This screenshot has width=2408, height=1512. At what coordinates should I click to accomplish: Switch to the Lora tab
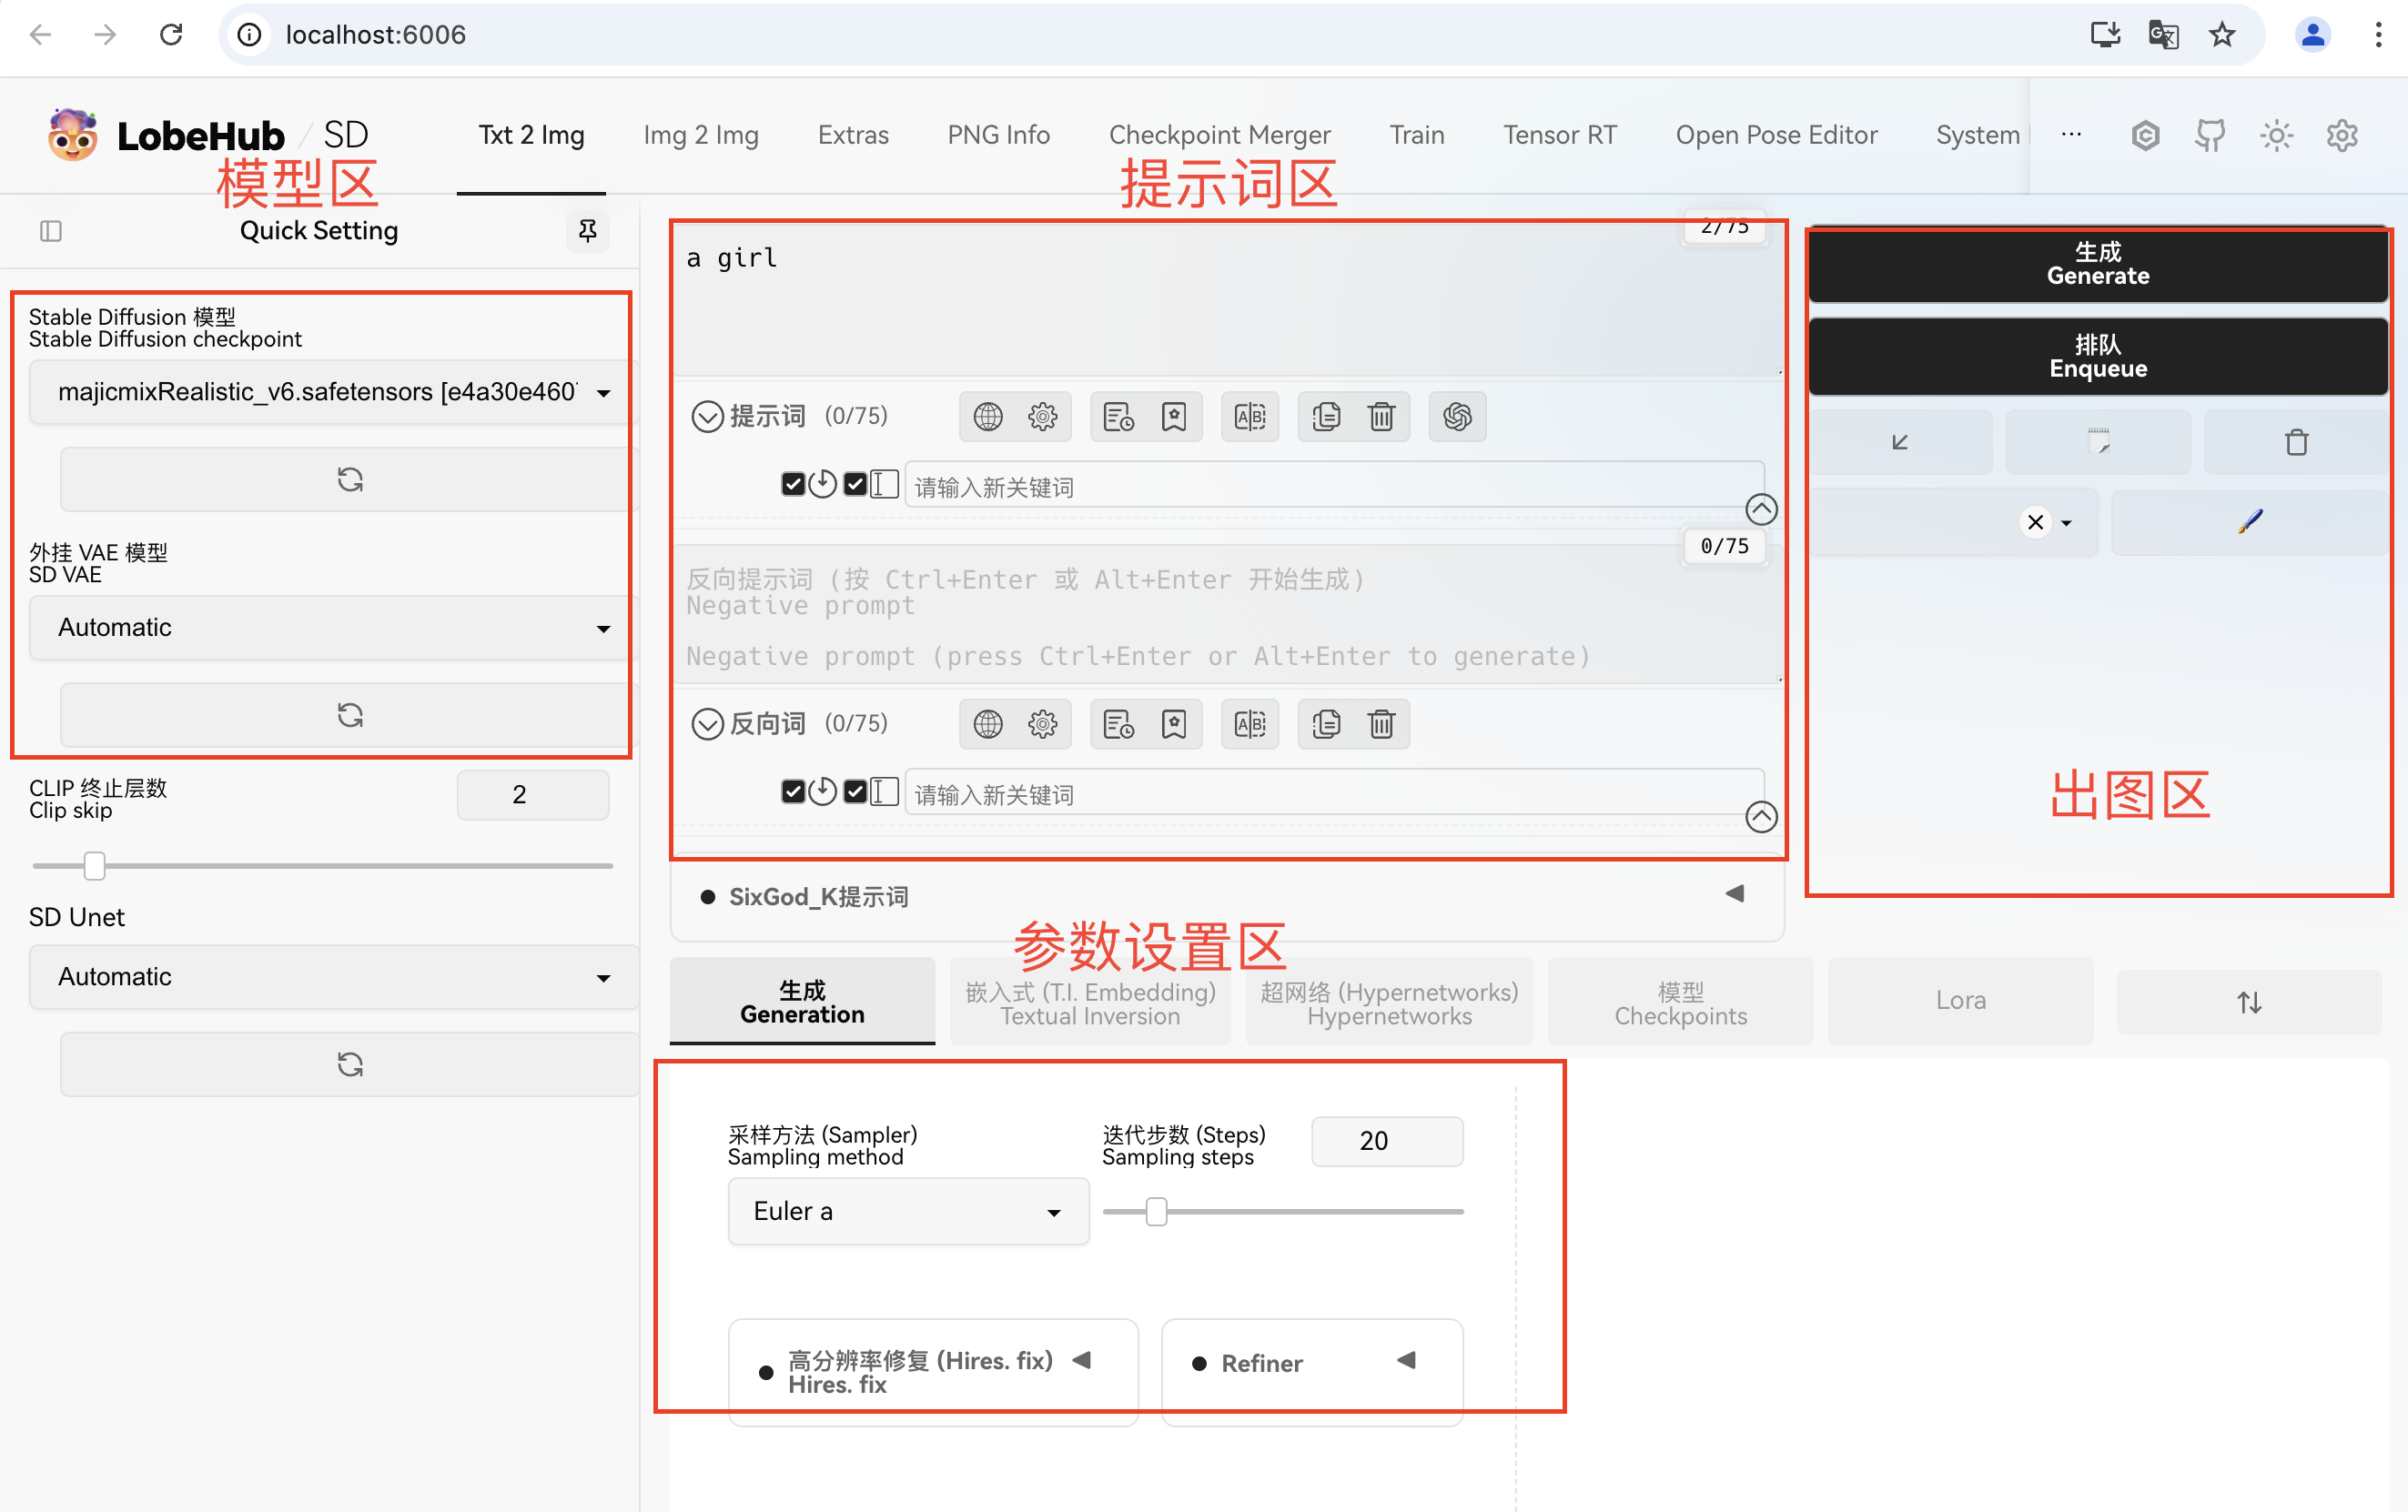1960,1001
